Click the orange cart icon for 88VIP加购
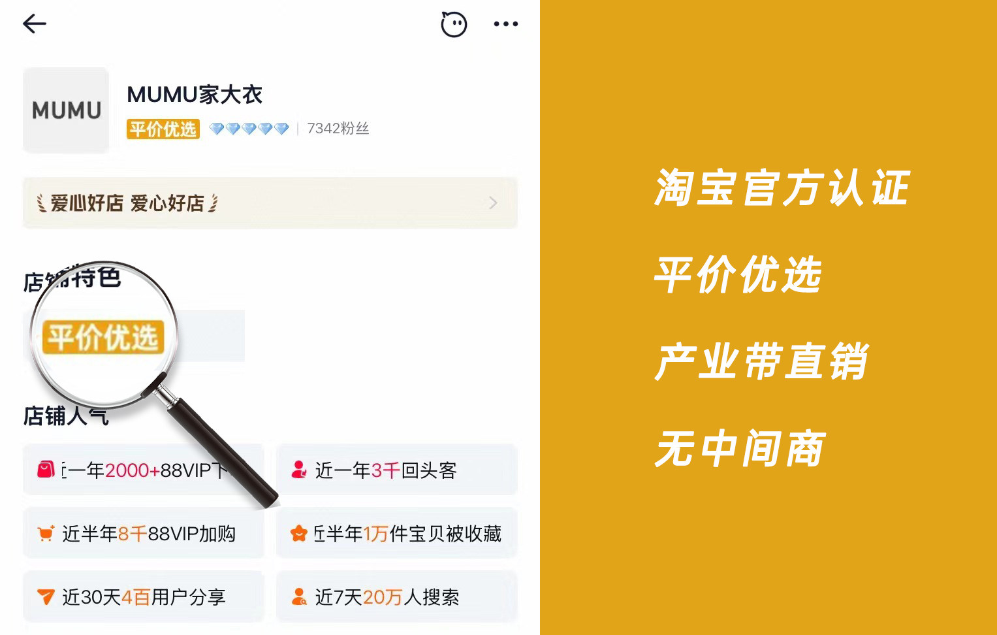The image size is (997, 635). click(x=46, y=533)
